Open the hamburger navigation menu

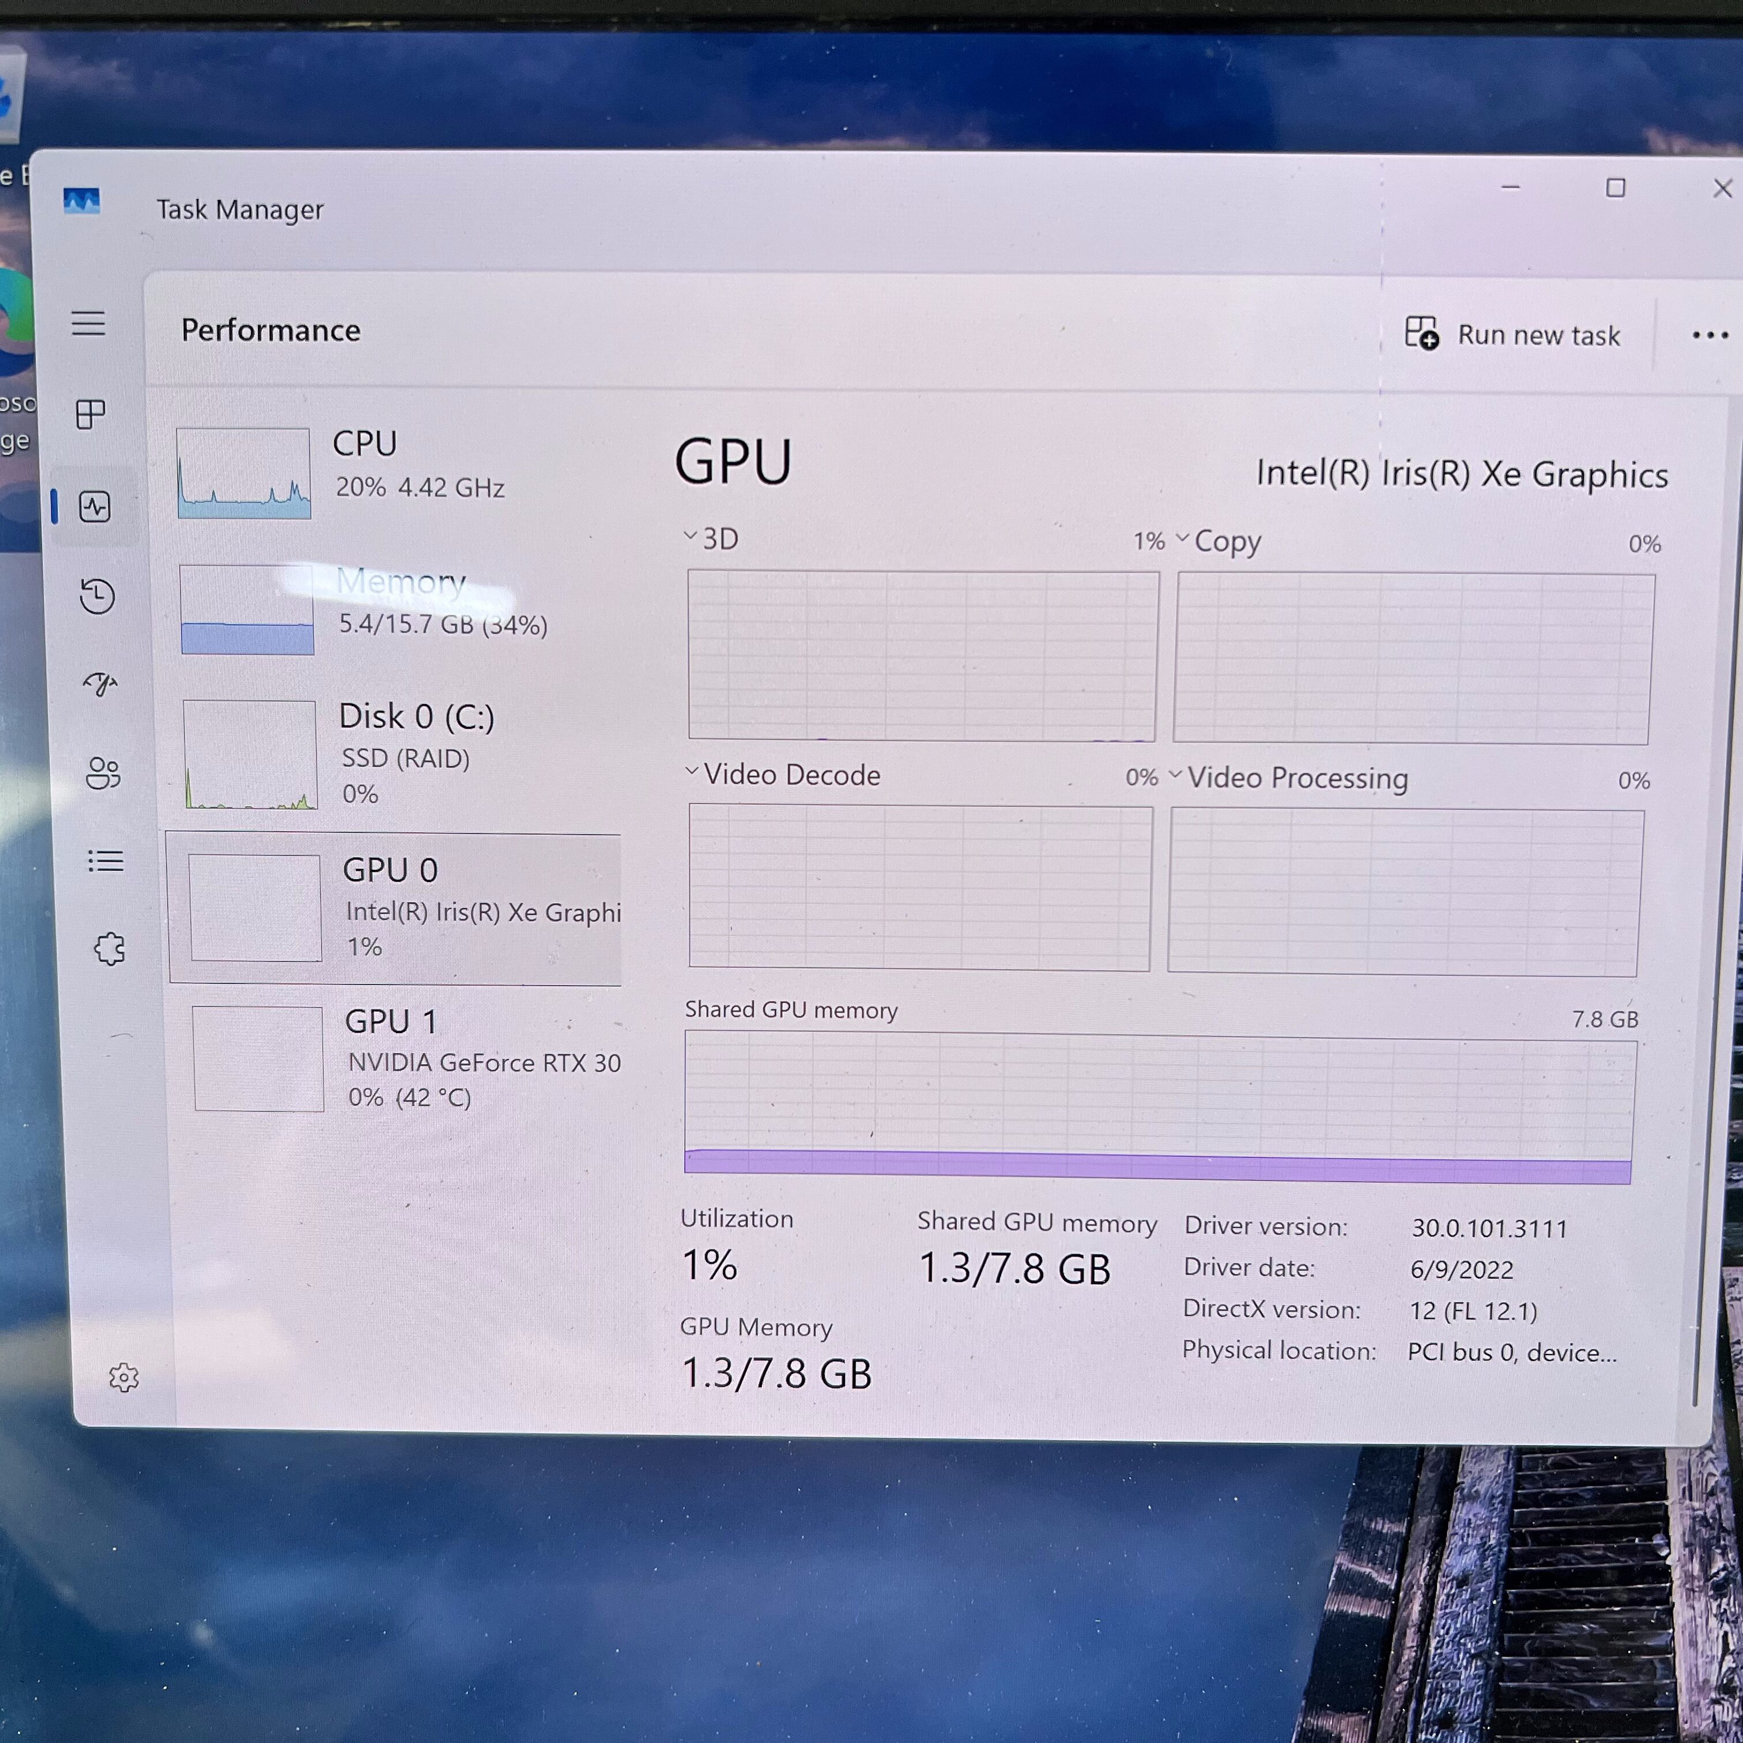tap(88, 323)
